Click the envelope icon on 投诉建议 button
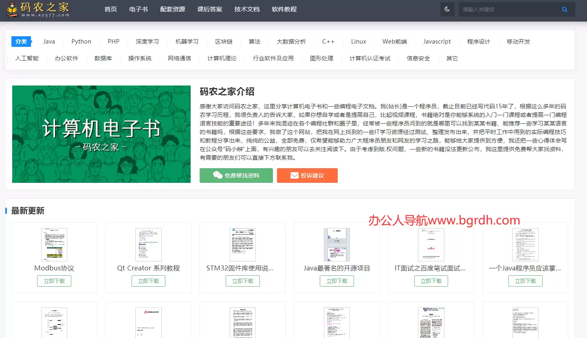The image size is (587, 338). click(x=294, y=176)
